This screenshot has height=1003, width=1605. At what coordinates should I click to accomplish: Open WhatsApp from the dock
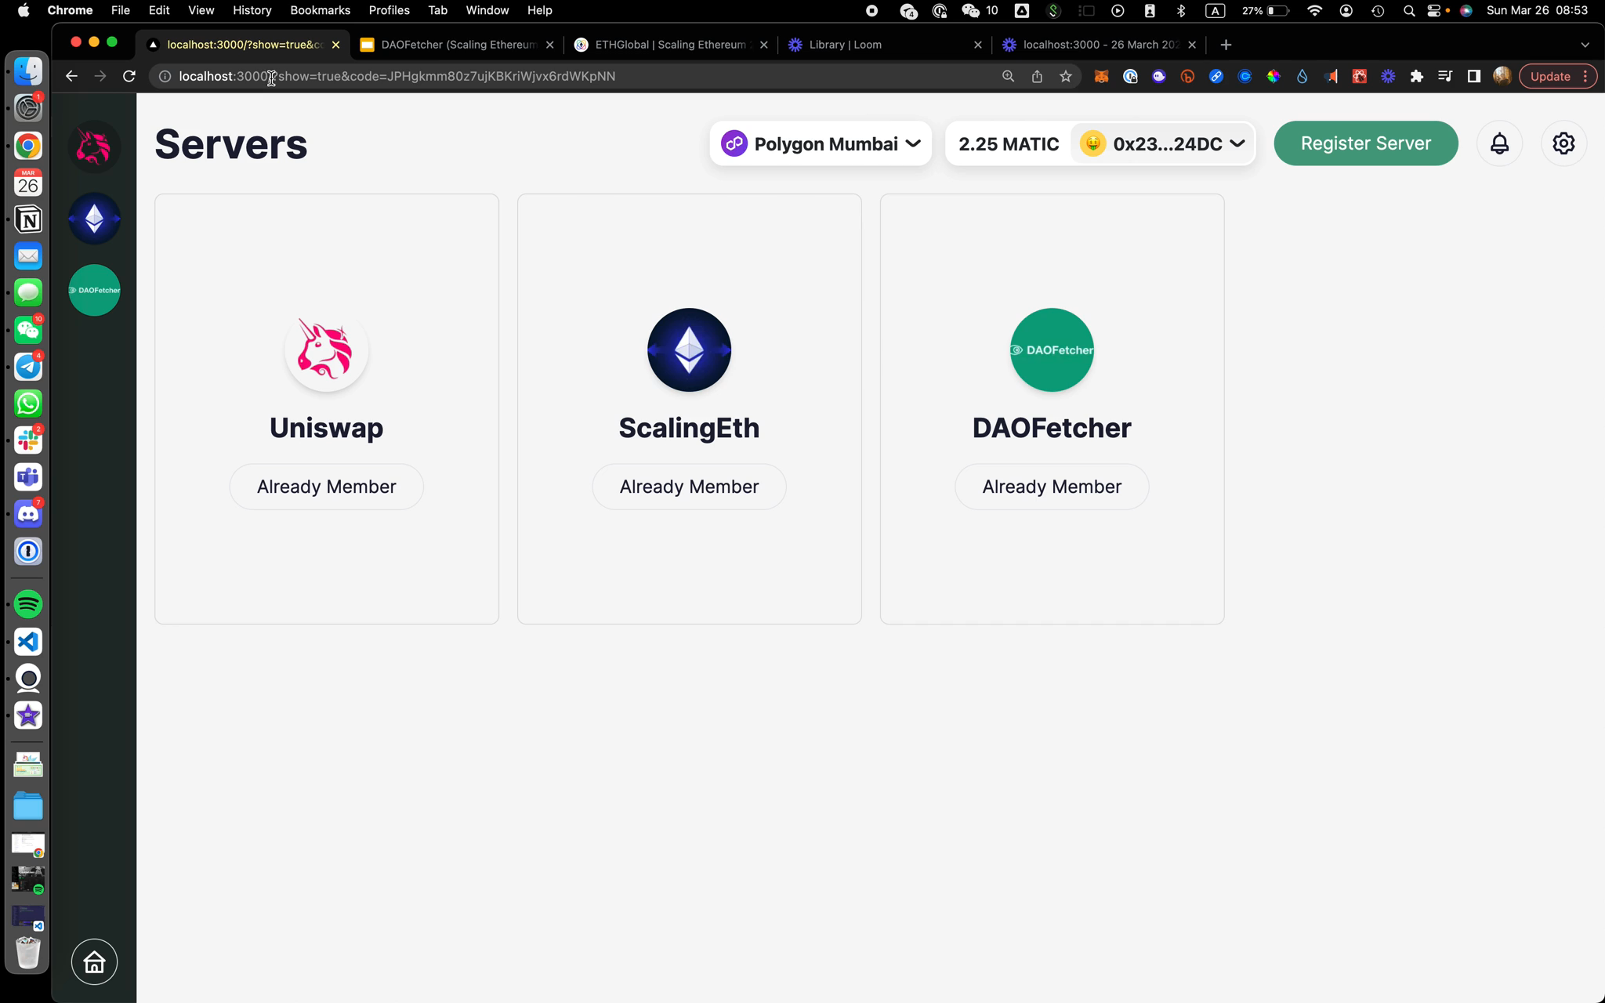tap(28, 404)
